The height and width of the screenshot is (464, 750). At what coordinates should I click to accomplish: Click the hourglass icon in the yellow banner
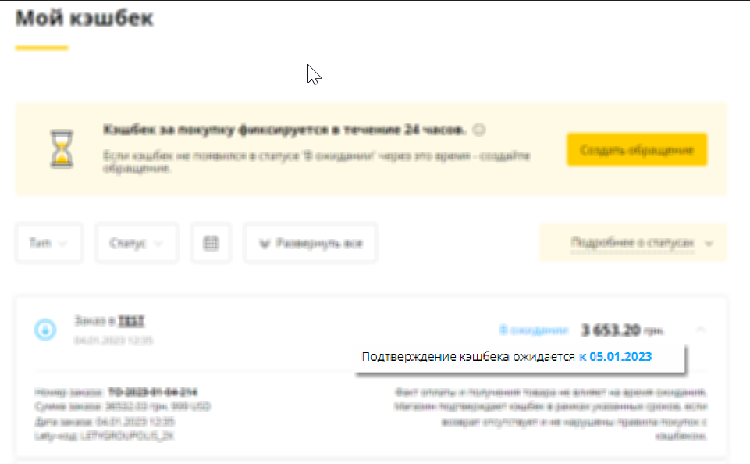62,149
